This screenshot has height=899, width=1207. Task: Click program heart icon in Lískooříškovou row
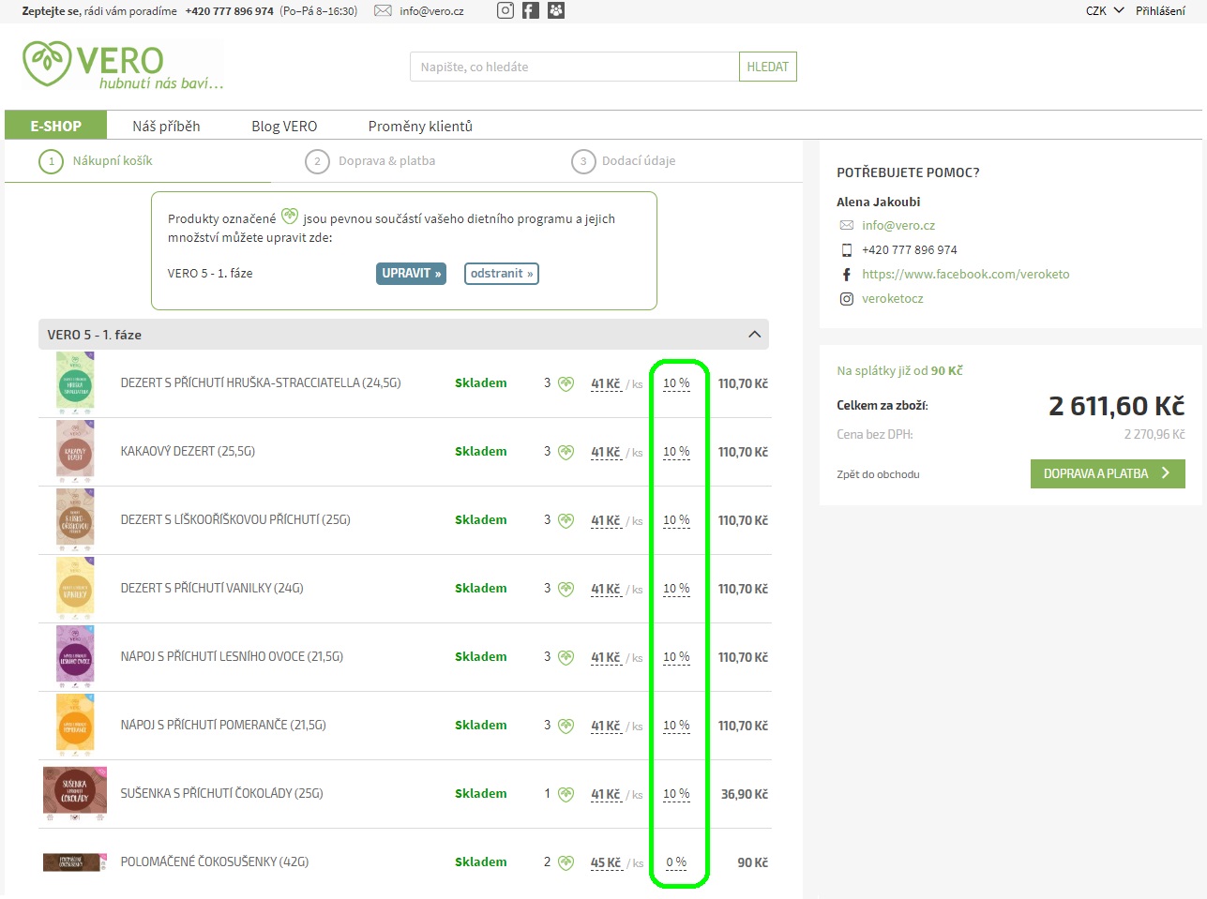coord(566,520)
